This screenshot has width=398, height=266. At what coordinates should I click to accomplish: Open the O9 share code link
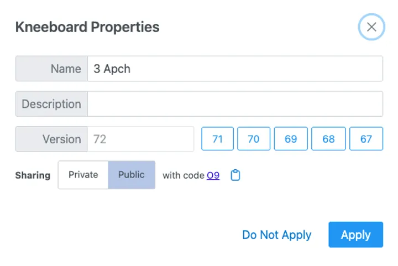tap(213, 175)
